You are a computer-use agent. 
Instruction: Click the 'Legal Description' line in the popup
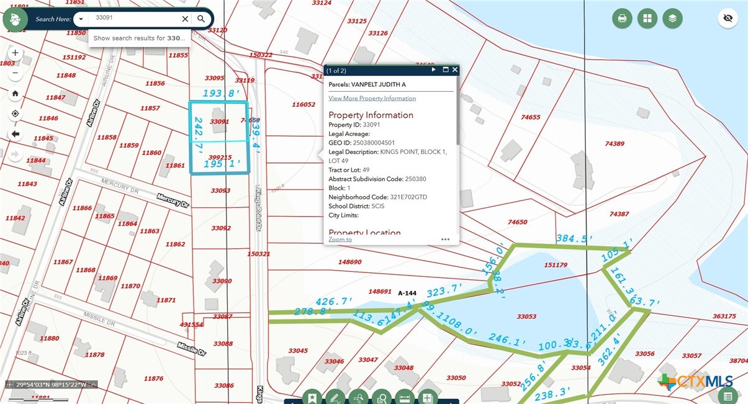[387, 156]
